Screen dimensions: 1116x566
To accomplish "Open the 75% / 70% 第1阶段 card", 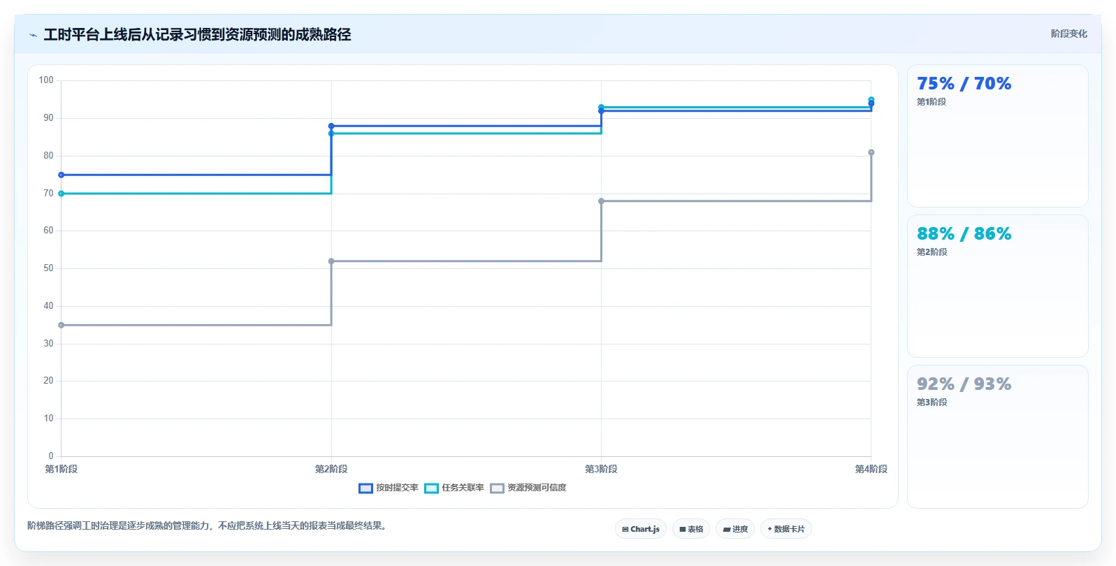I will pos(997,136).
